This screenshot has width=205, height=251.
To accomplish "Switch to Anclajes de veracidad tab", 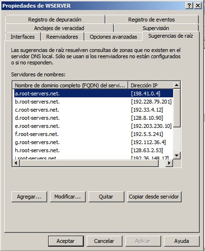I will pyautogui.click(x=59, y=28).
